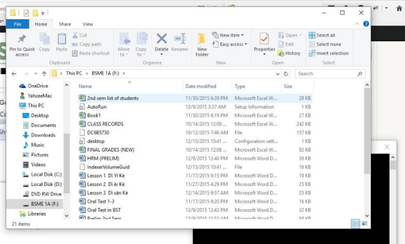Viewport: 405px width, 244px height.
Task: Sort by Type column header
Action: [x=240, y=87]
